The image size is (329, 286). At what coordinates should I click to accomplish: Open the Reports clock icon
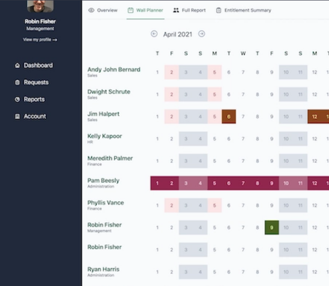tap(17, 99)
